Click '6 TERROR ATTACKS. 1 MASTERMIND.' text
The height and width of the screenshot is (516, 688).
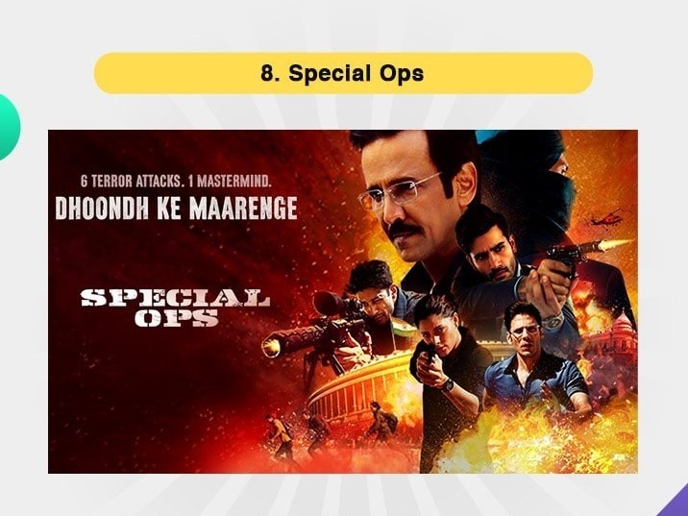tap(176, 182)
